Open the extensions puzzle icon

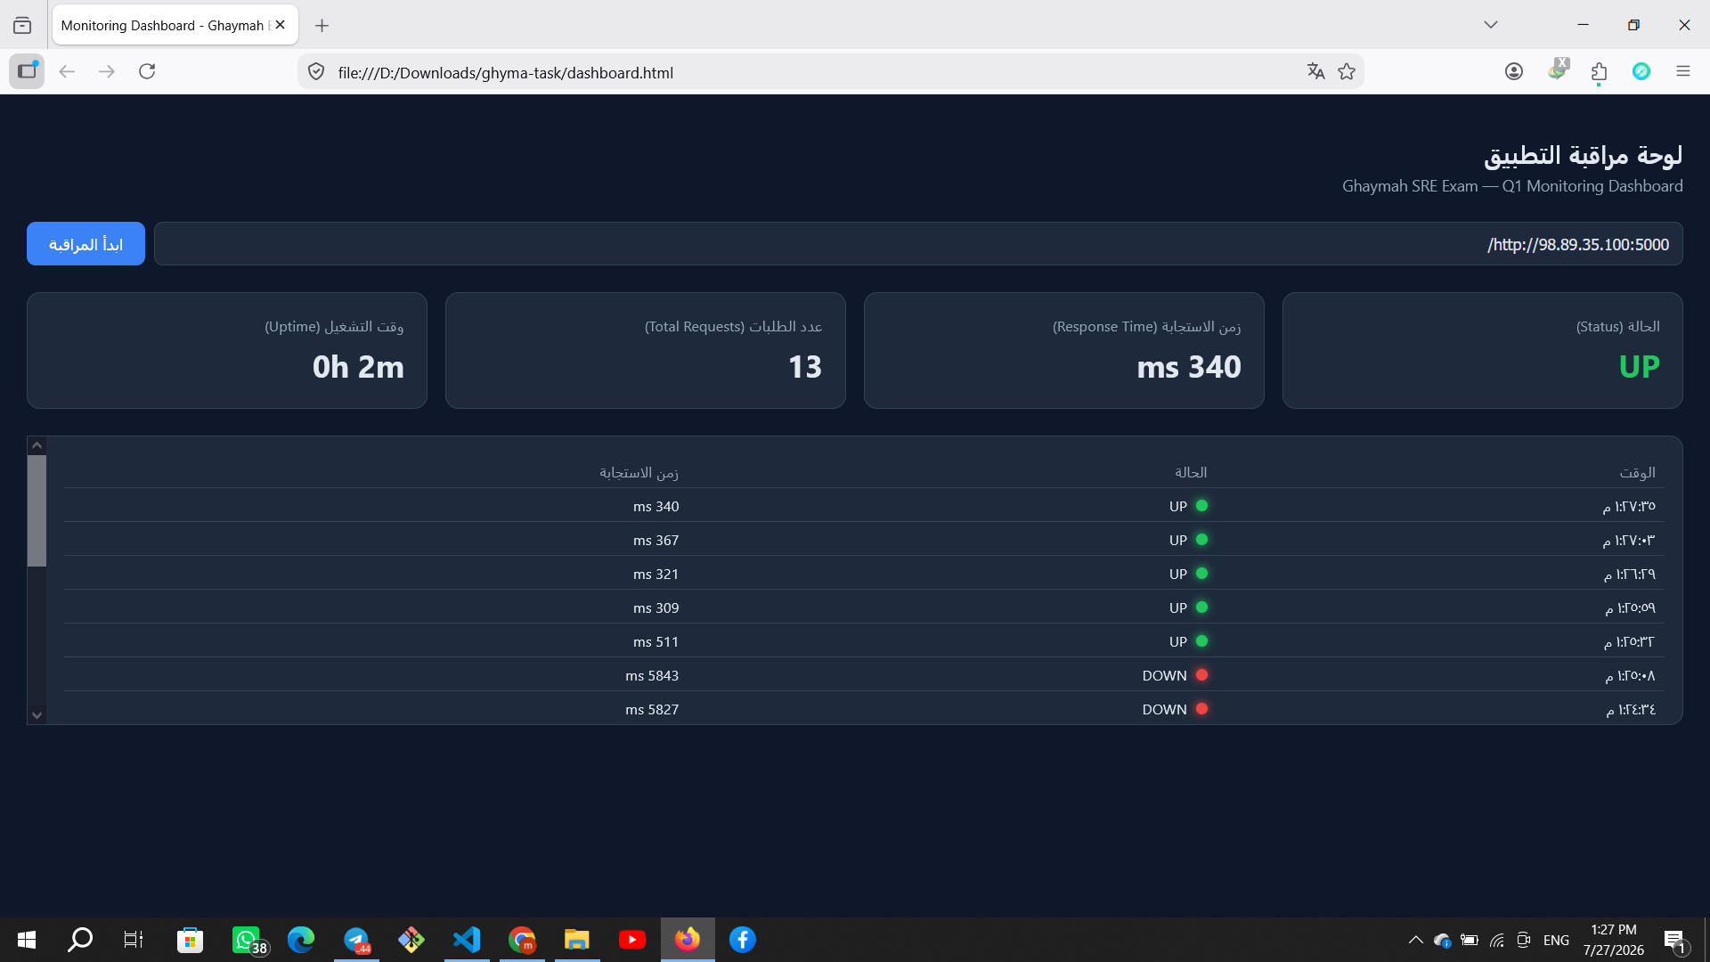(1599, 71)
